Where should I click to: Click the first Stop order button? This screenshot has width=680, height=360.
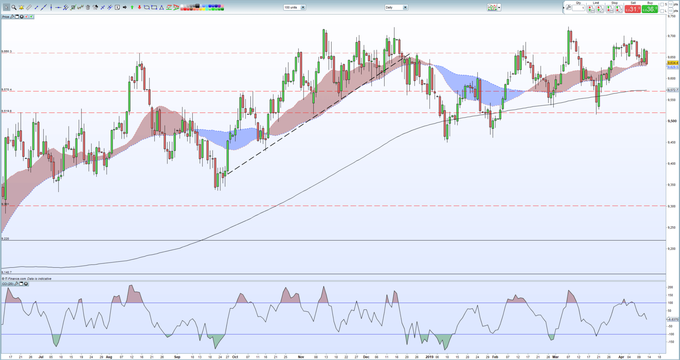pos(610,9)
